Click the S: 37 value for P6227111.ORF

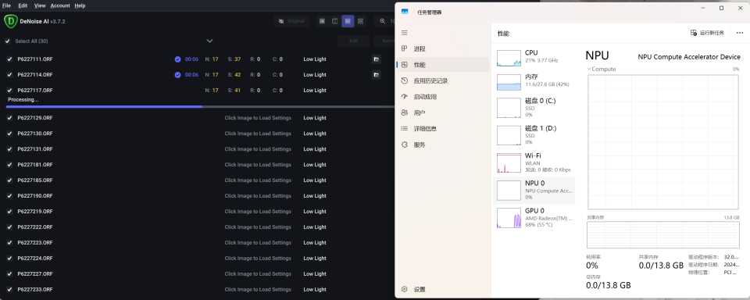point(234,59)
